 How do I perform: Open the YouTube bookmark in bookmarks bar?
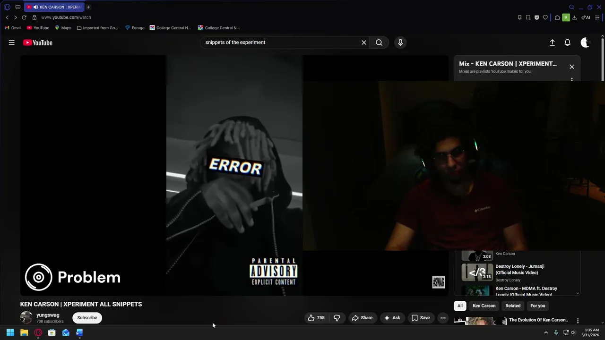[38, 28]
